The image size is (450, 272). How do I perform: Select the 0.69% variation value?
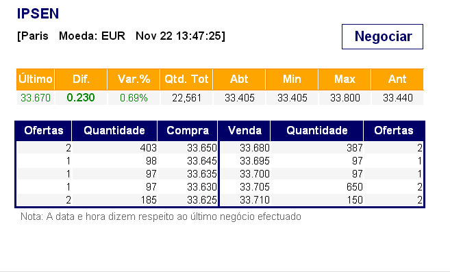(x=134, y=98)
